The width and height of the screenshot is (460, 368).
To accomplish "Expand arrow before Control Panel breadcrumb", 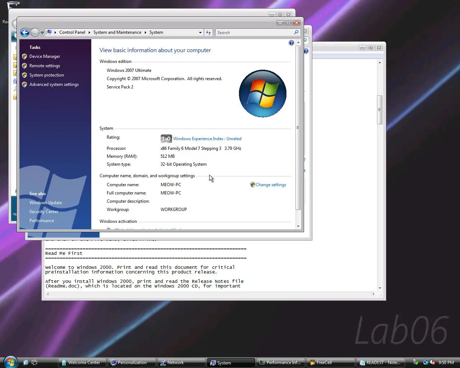I will (55, 32).
